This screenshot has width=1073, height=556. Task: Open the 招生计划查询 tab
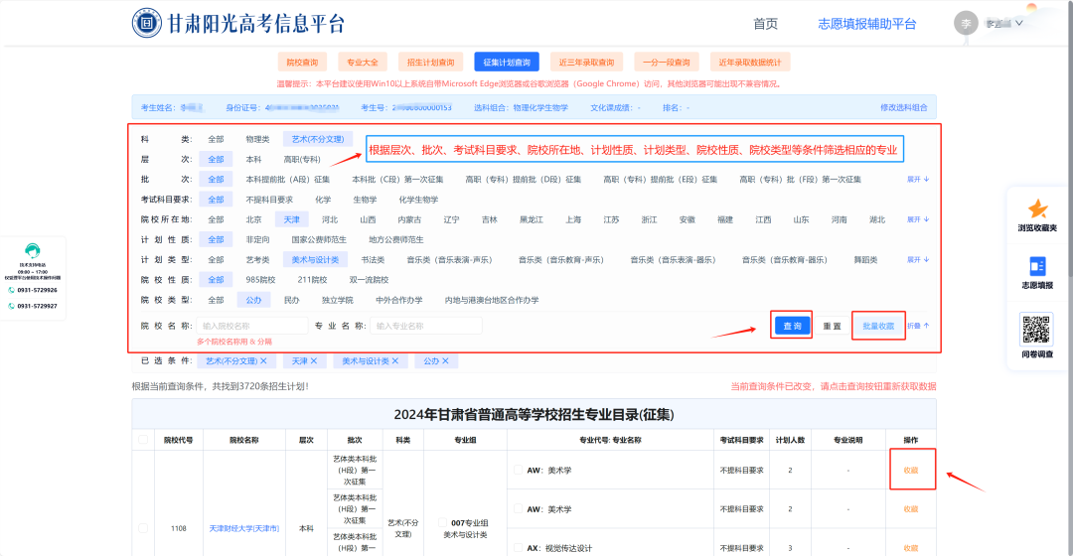[x=430, y=63]
